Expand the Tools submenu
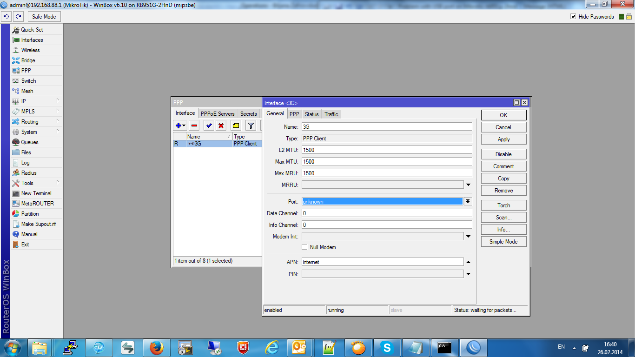 (x=36, y=183)
